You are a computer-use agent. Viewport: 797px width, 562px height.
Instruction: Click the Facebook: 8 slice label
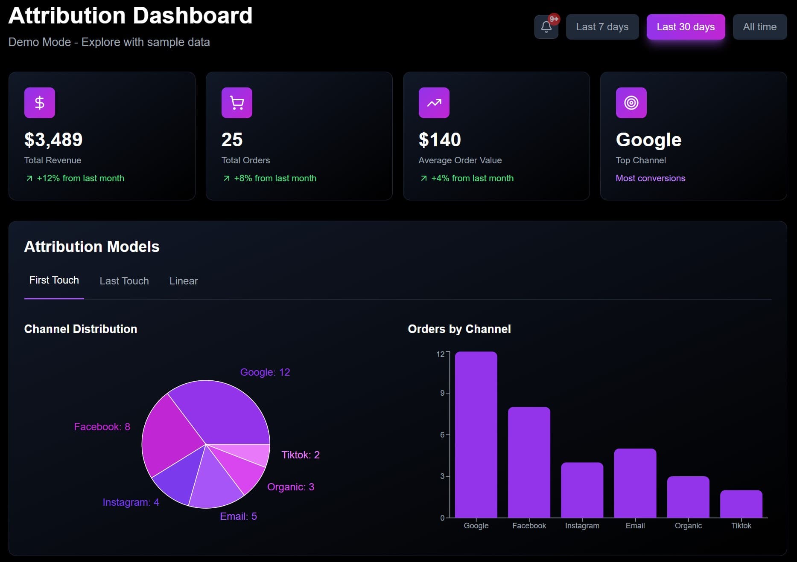tap(102, 426)
